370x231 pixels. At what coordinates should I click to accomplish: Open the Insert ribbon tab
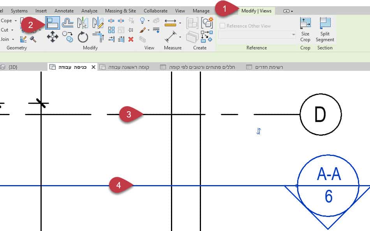[x=41, y=11]
